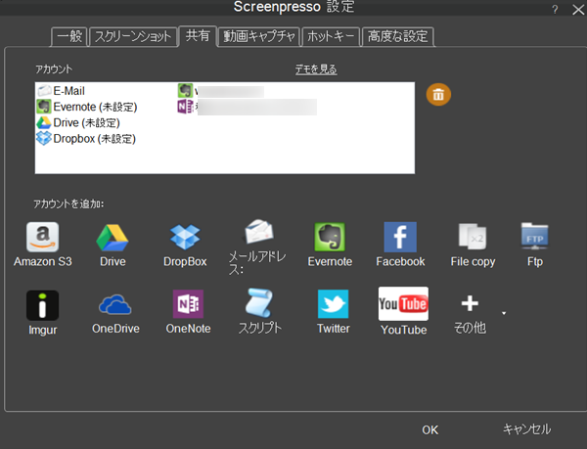
Task: Add an Ftp account
Action: 534,245
